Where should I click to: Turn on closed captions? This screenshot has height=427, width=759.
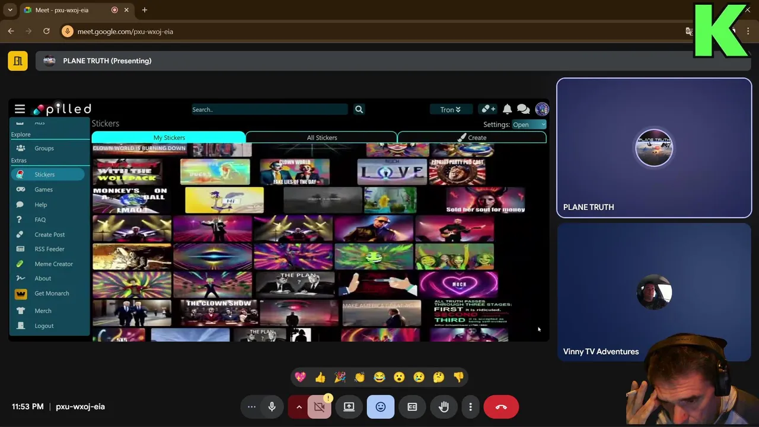pos(412,407)
